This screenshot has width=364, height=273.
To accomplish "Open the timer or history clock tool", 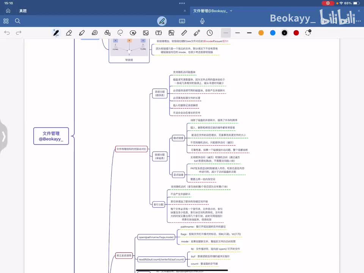I will point(210,33).
